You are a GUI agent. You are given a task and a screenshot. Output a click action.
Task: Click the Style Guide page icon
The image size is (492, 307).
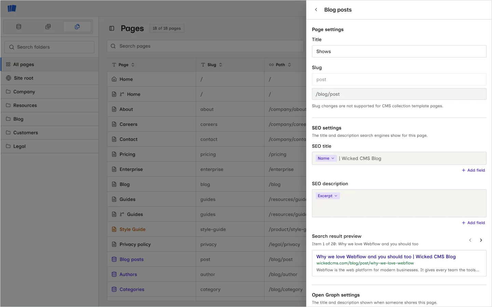click(114, 229)
